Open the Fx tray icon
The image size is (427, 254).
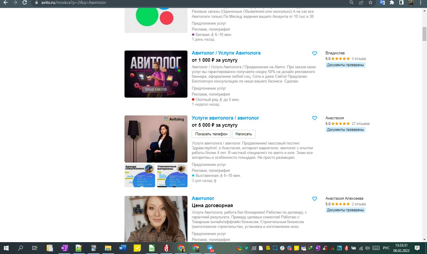tap(339, 248)
